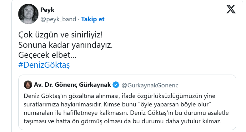Click the line 'Geçecek elbet...'
246x132 pixels.
47,55
